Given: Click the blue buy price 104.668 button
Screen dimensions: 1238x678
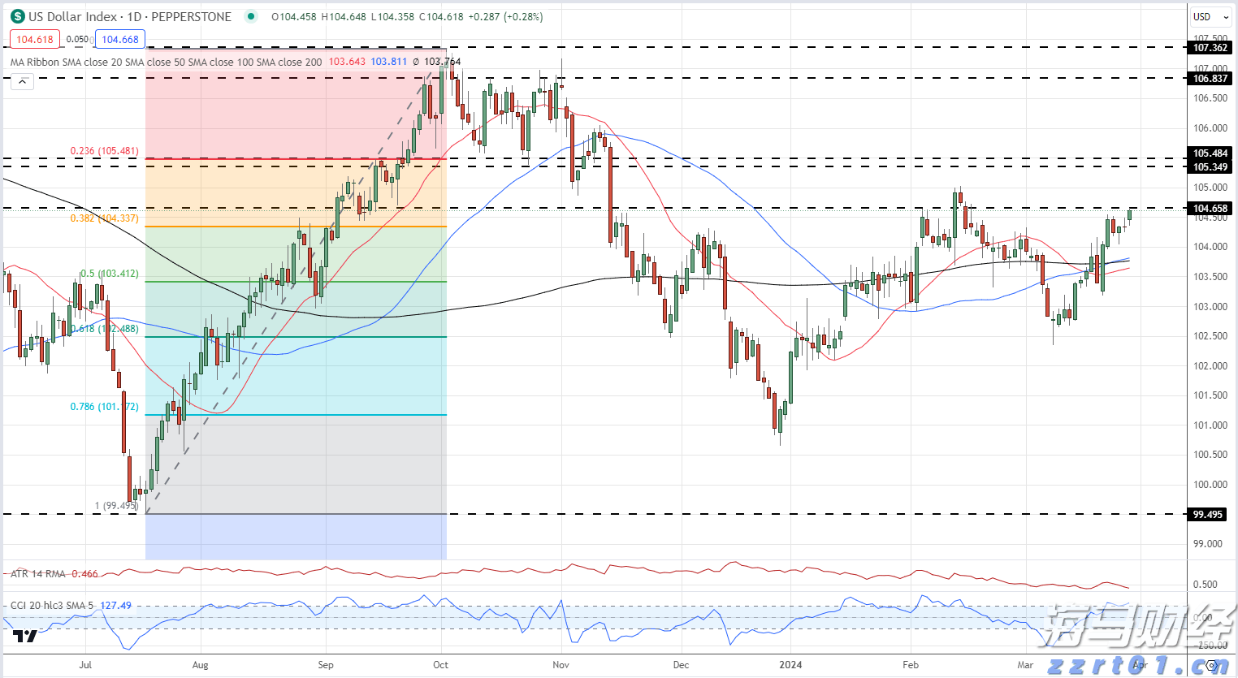Looking at the screenshot, I should [x=120, y=39].
